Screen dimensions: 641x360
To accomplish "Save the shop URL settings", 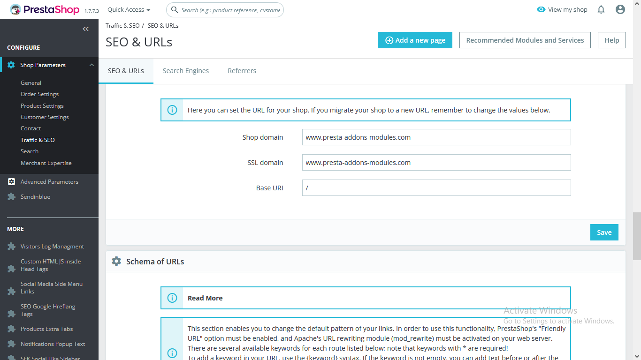I will pyautogui.click(x=604, y=232).
